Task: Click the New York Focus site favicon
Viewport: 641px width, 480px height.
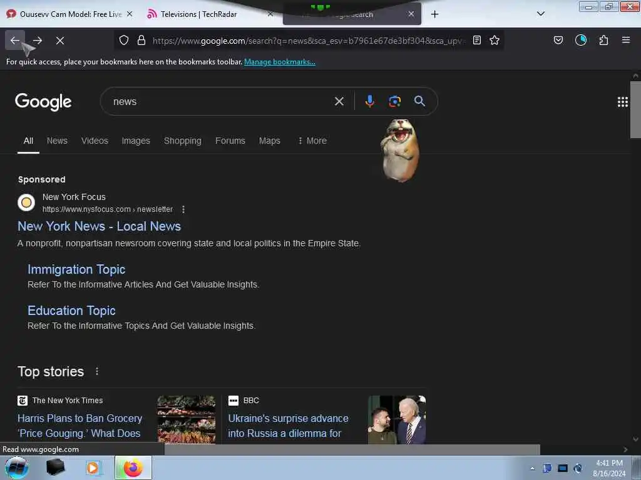Action: point(26,202)
